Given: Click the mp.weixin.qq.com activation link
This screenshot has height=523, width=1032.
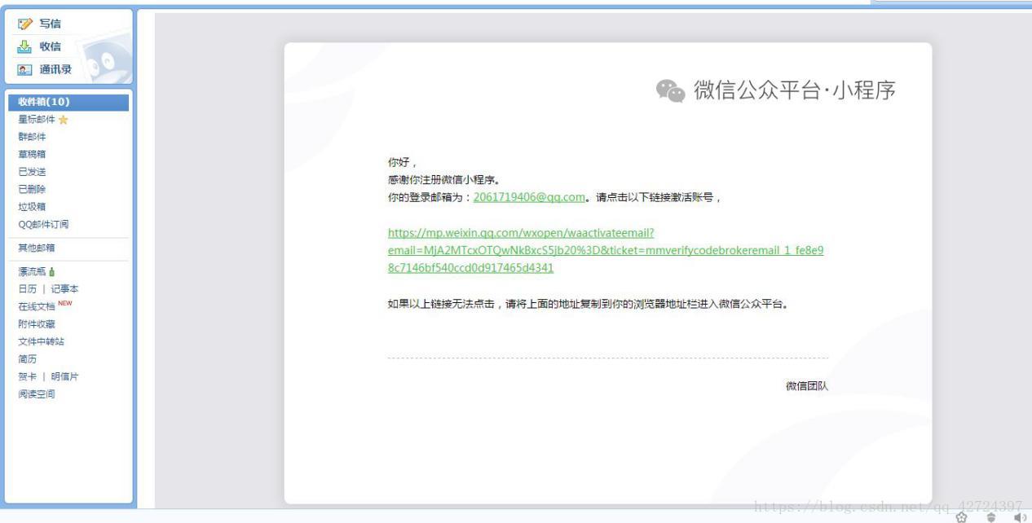Looking at the screenshot, I should [606, 250].
